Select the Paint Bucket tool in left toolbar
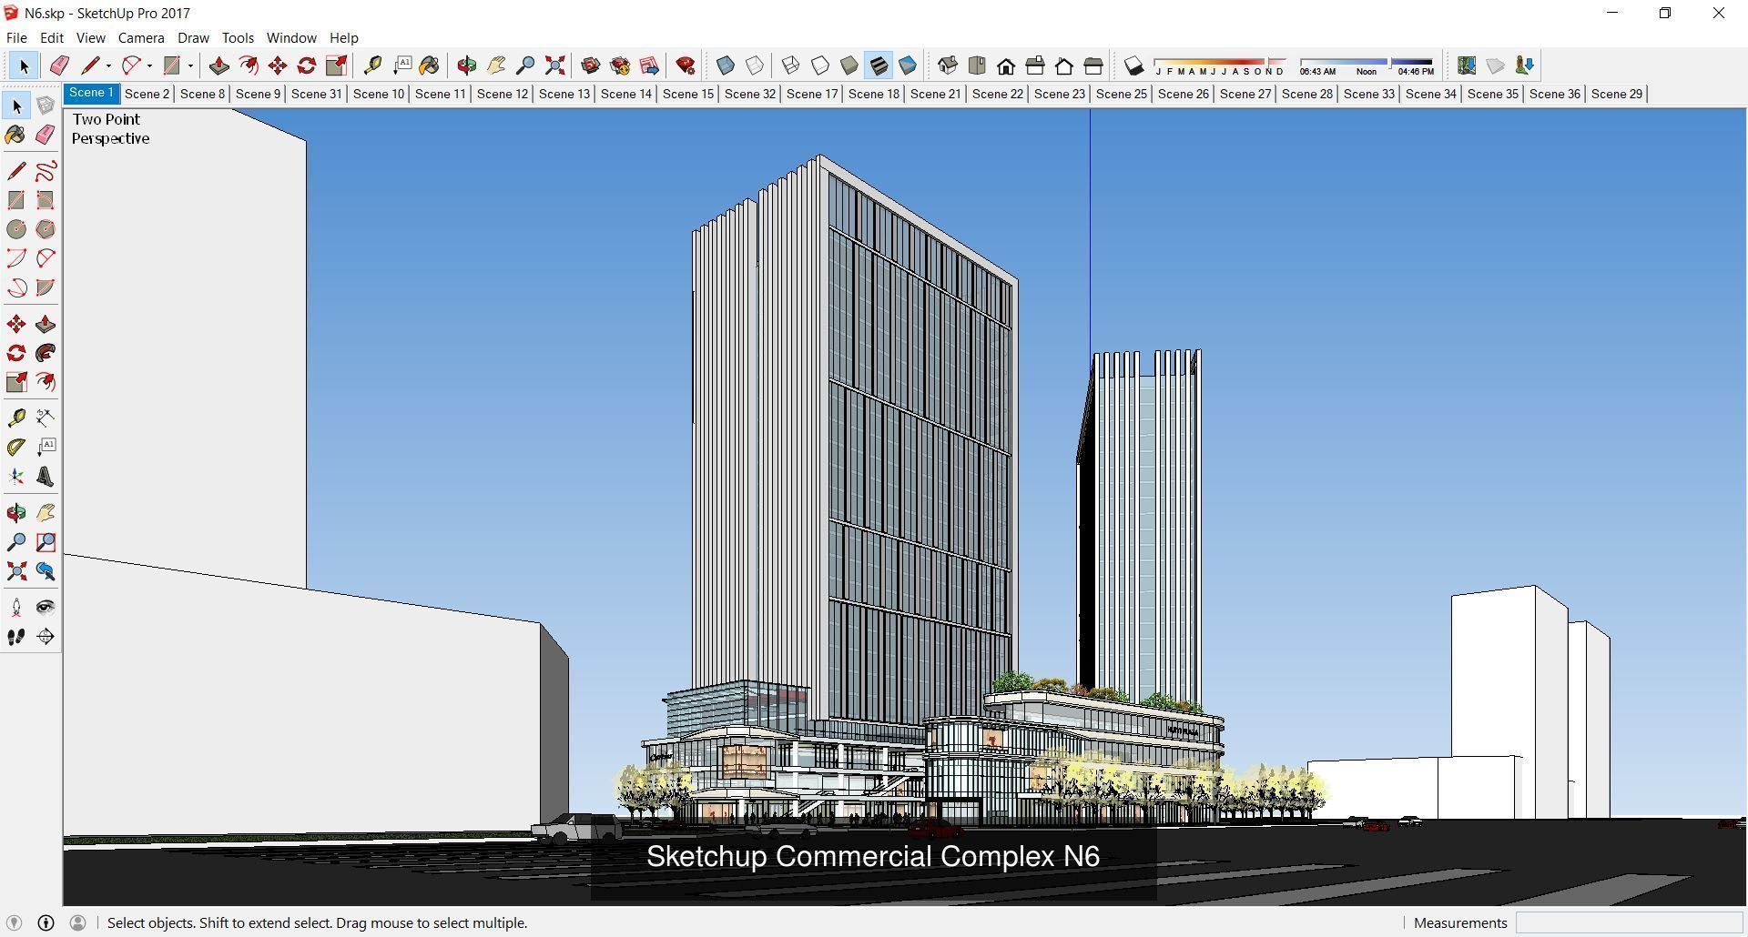Viewport: 1748px width, 937px height. click(16, 136)
